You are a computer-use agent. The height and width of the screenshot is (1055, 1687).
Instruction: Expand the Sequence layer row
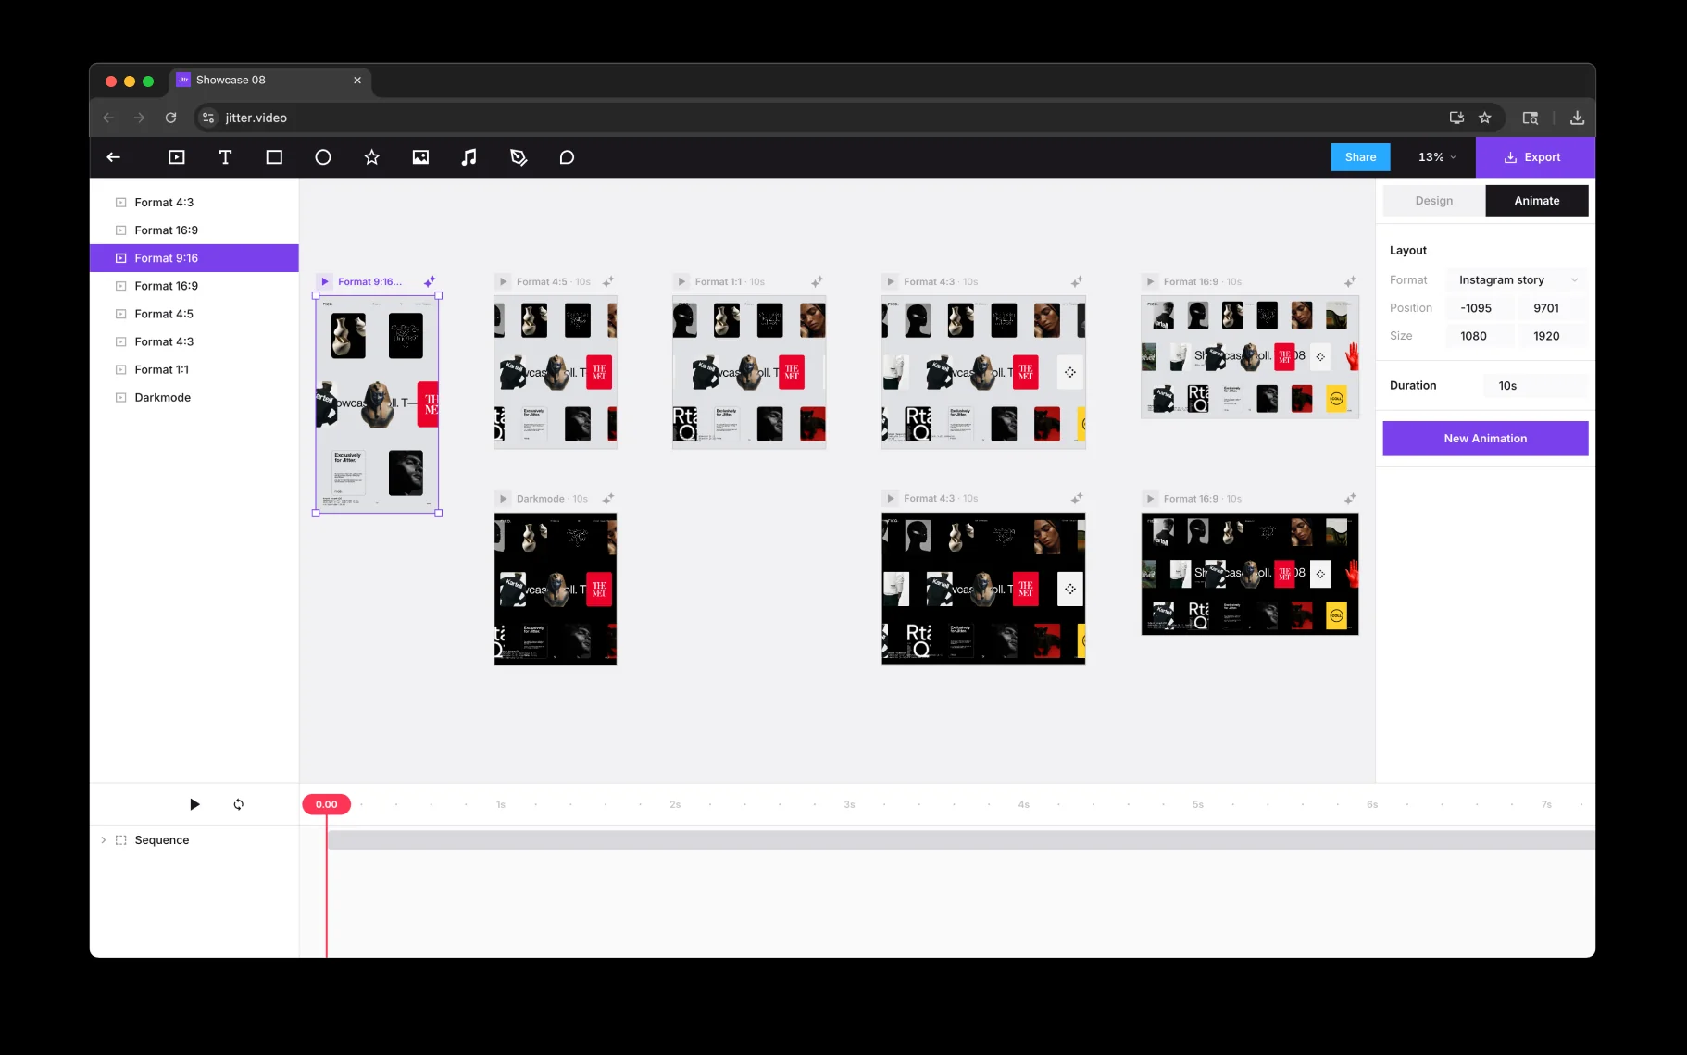(x=103, y=840)
